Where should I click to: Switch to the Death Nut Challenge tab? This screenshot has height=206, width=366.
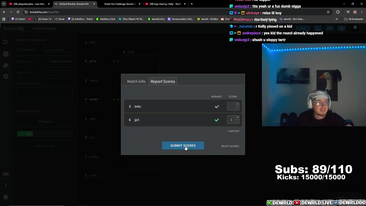pos(120,4)
